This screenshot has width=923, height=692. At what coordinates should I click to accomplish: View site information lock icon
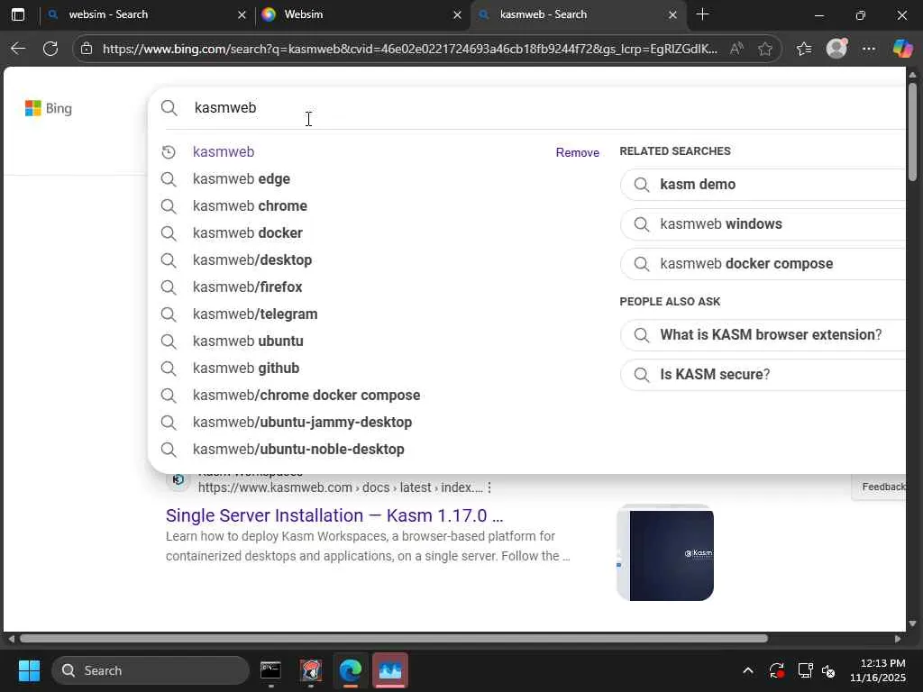click(87, 49)
